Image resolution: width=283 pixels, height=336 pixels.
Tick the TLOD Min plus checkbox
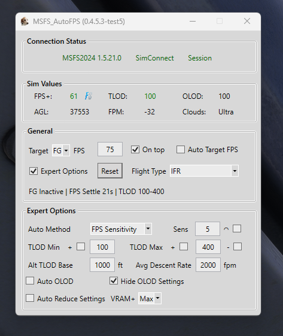tap(81, 247)
